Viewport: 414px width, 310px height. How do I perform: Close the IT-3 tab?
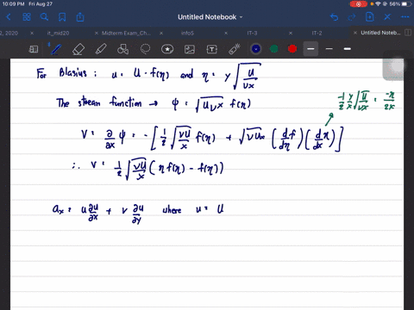[x=226, y=33]
